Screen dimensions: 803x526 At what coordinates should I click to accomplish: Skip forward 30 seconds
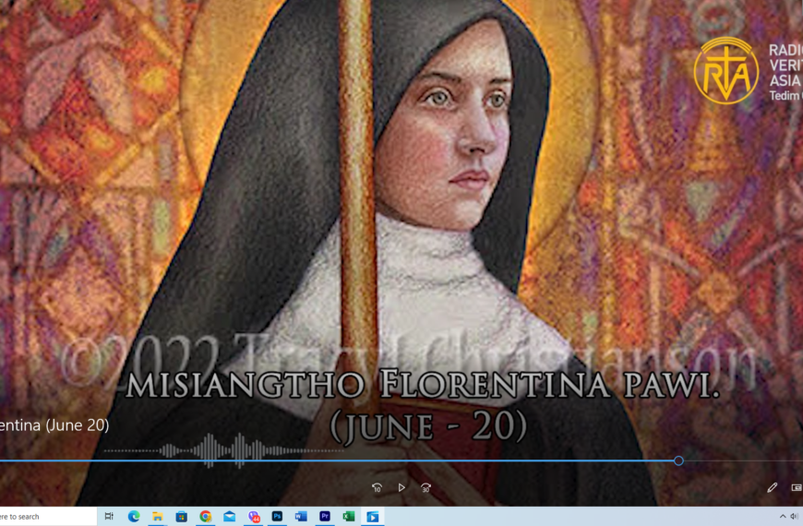pos(425,487)
